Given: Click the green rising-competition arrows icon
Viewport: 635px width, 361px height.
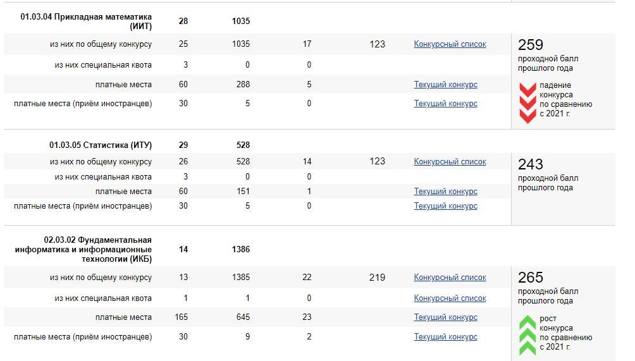Looking at the screenshot, I should pyautogui.click(x=527, y=336).
